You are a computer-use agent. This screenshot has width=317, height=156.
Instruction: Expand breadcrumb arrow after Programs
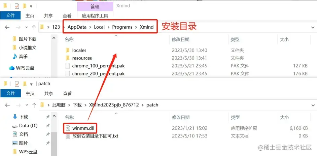tap(136, 27)
